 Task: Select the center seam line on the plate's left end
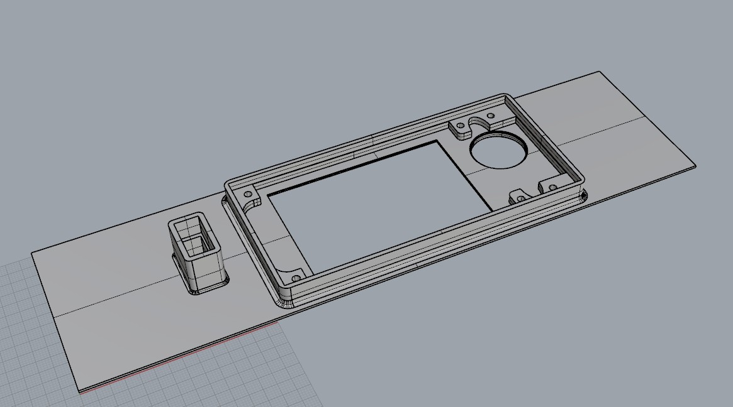[113, 300]
